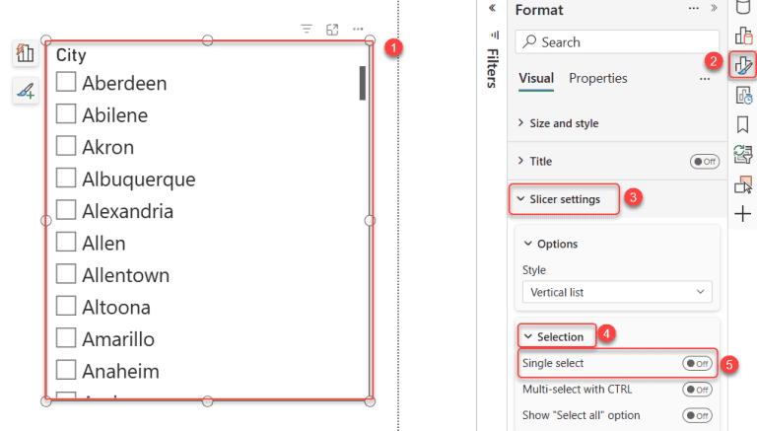This screenshot has height=431, width=757.
Task: Open More options ellipsis above City slicer
Action: pyautogui.click(x=358, y=29)
